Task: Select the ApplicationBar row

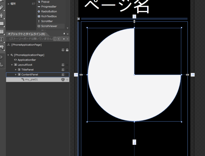Action: click(38, 60)
